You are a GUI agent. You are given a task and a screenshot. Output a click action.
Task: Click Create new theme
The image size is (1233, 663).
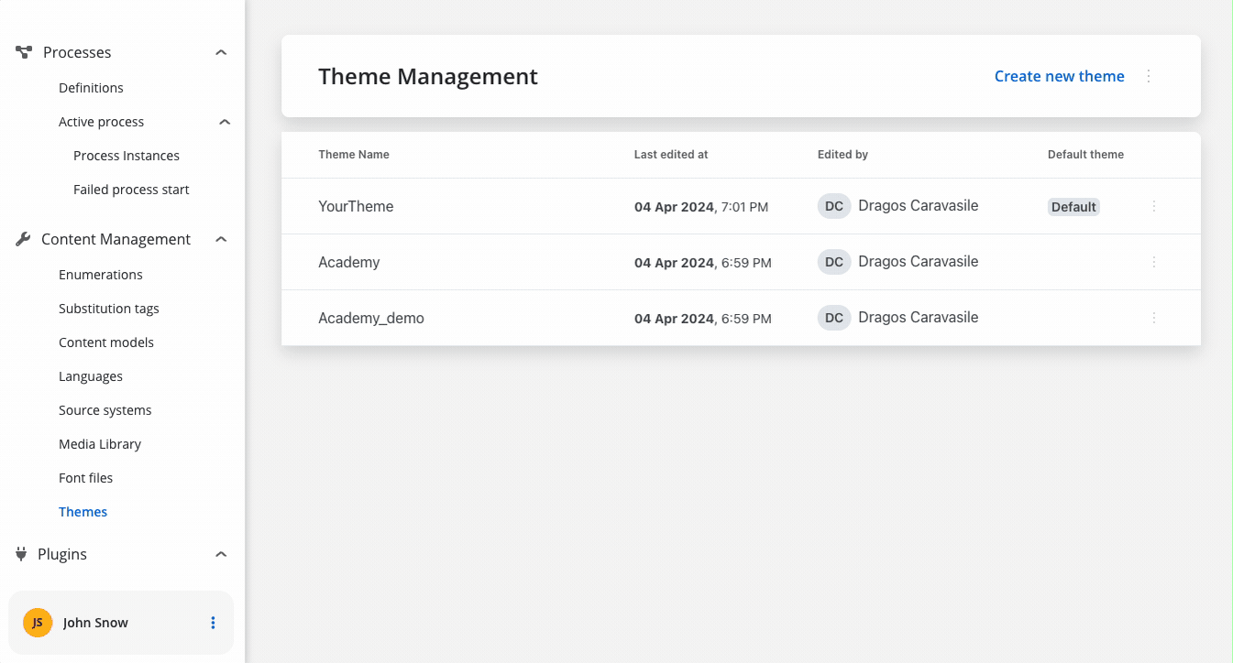click(x=1060, y=76)
